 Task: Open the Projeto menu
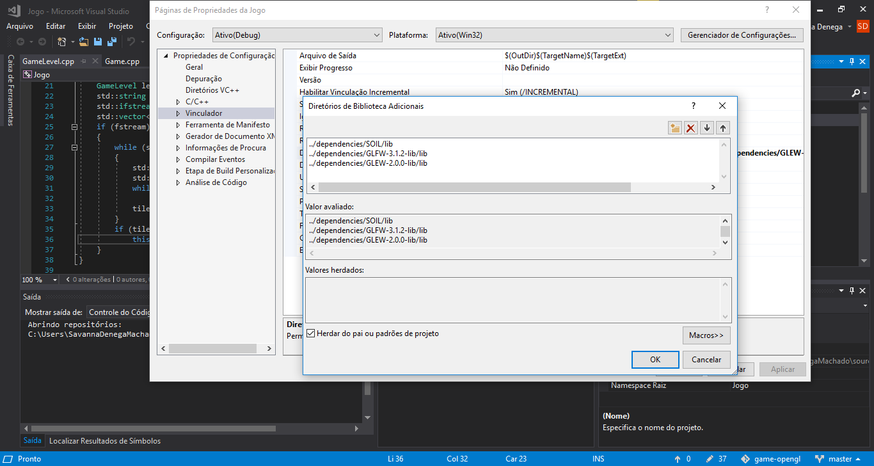click(121, 26)
